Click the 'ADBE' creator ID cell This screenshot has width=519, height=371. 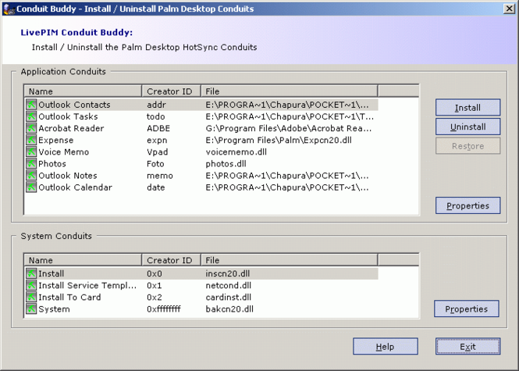pyautogui.click(x=158, y=128)
